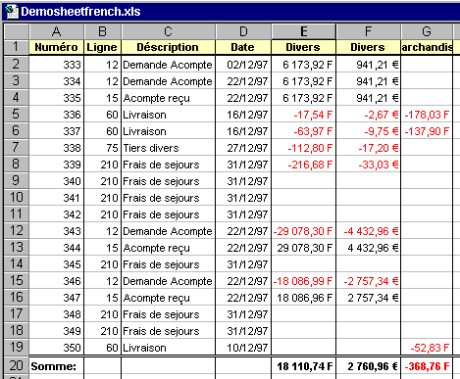Select column A header
The height and width of the screenshot is (379, 460).
(x=57, y=31)
